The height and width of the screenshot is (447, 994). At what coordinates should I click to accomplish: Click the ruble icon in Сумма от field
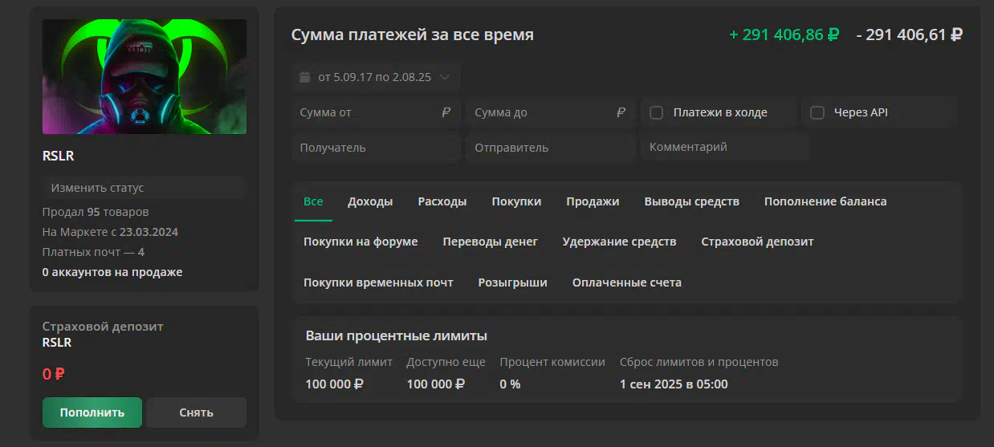(x=446, y=112)
